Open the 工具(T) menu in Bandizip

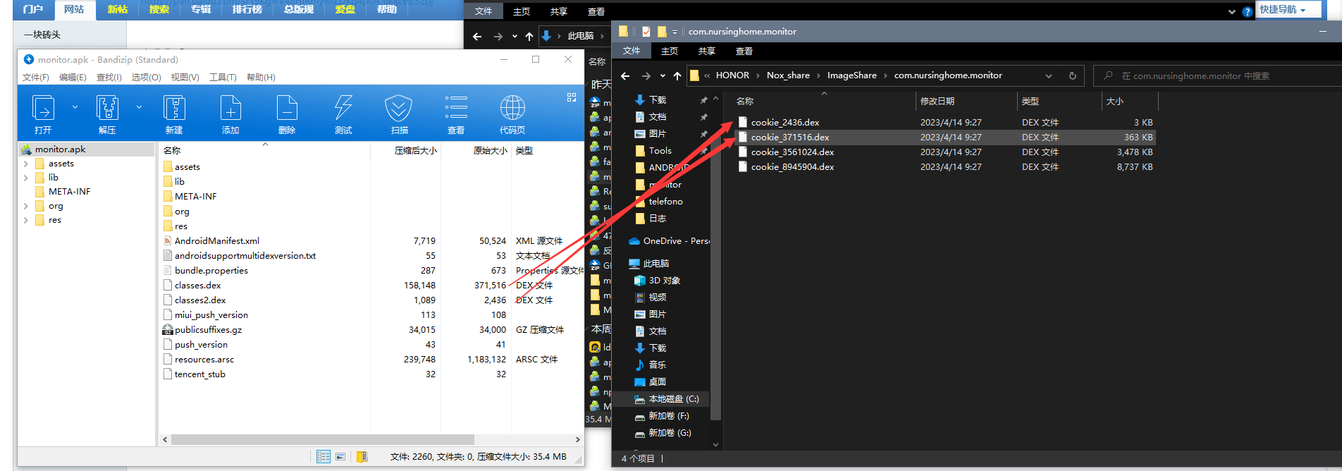(223, 78)
